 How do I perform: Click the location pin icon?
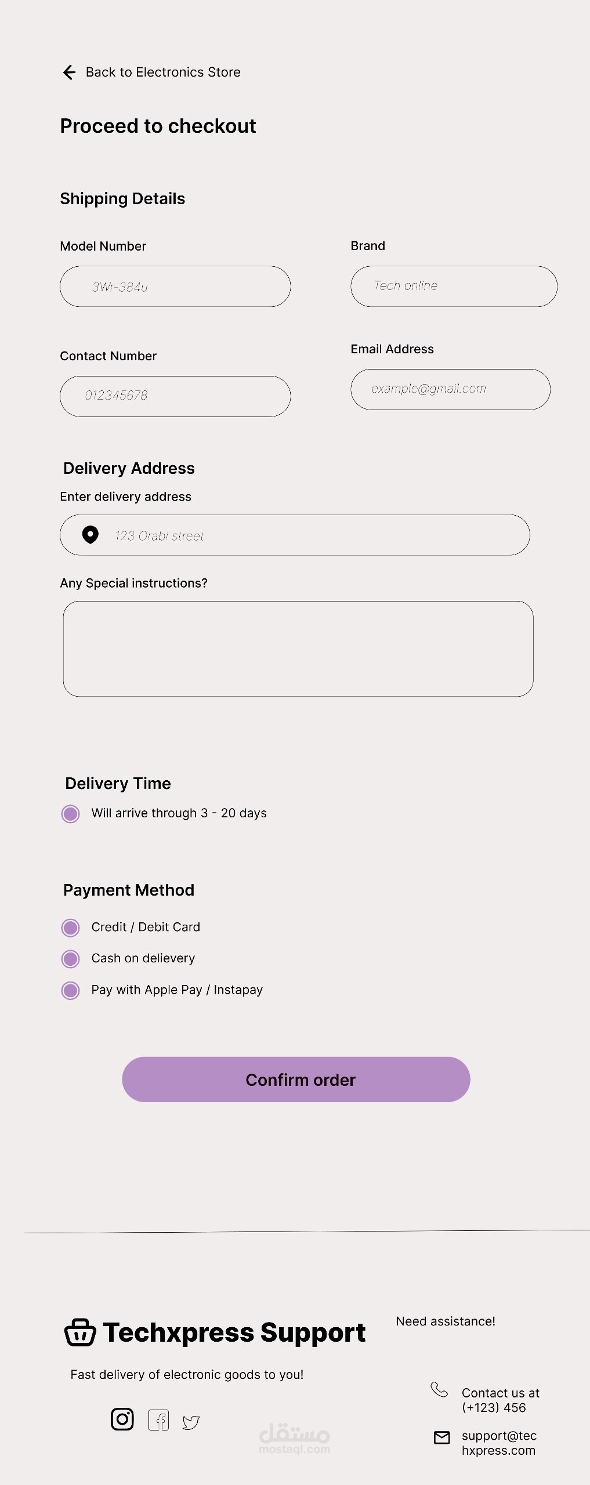[x=91, y=534]
